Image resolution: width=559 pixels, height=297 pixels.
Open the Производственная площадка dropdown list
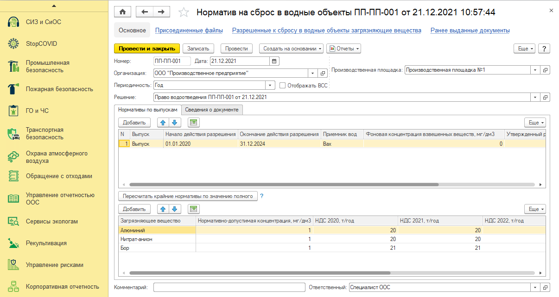click(535, 70)
